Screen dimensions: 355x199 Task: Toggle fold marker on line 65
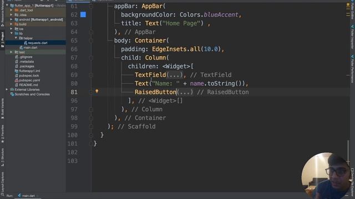click(91, 40)
